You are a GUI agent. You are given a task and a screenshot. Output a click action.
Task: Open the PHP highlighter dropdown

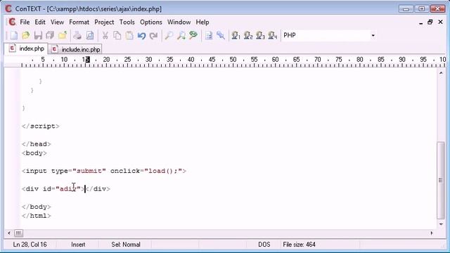pos(373,36)
